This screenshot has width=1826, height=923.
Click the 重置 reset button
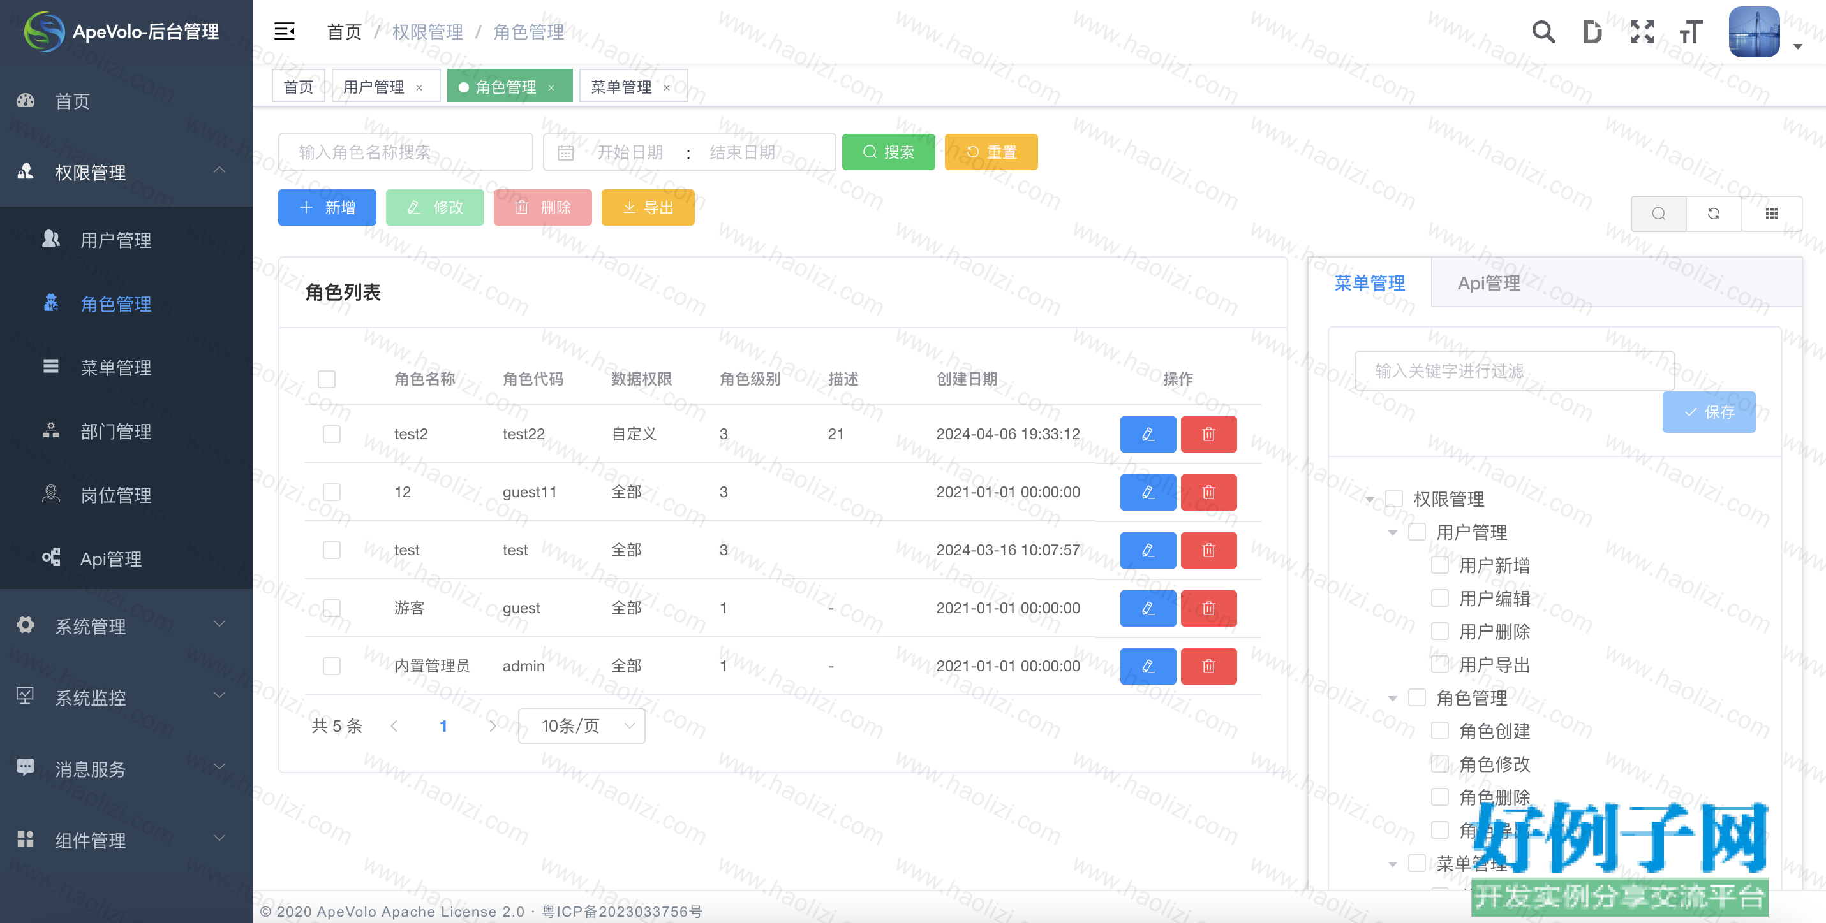pyautogui.click(x=991, y=152)
